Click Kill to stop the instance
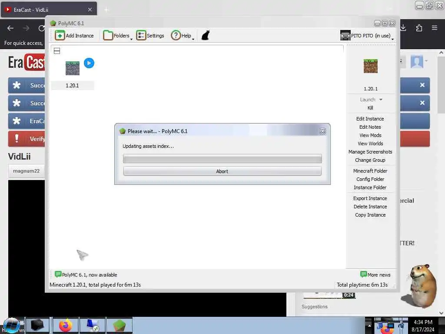 (x=370, y=108)
